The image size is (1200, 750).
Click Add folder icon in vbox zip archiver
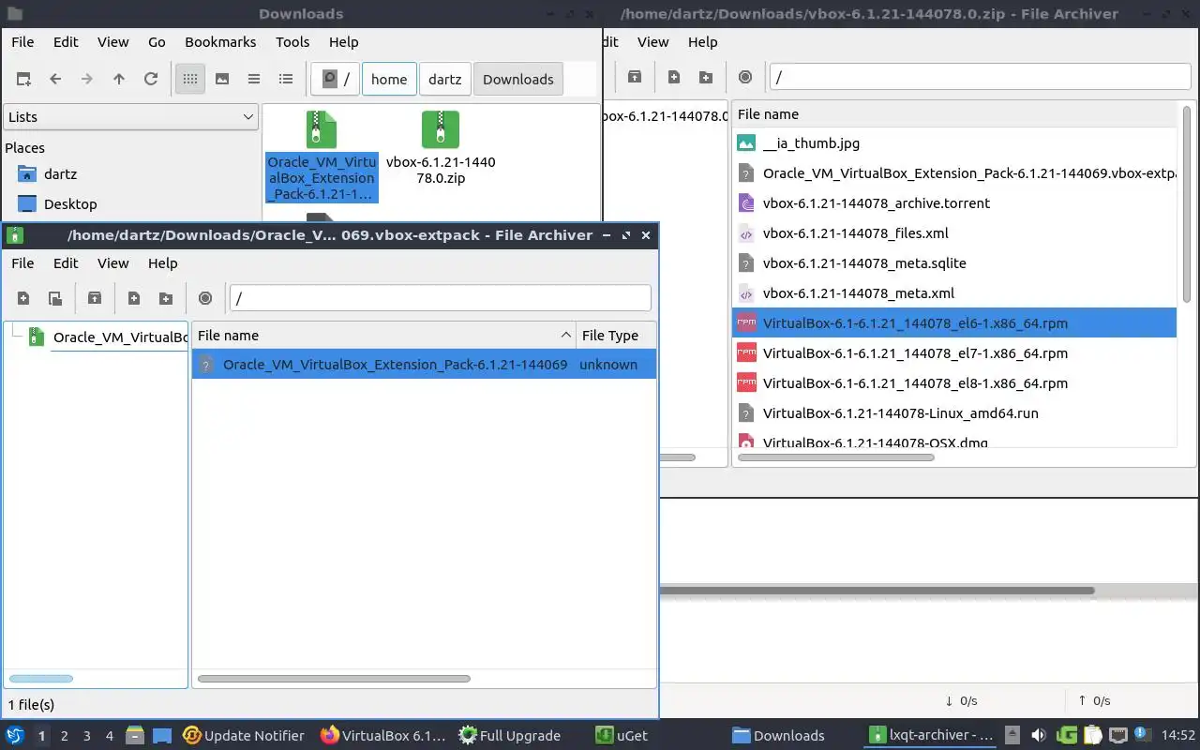tap(706, 77)
